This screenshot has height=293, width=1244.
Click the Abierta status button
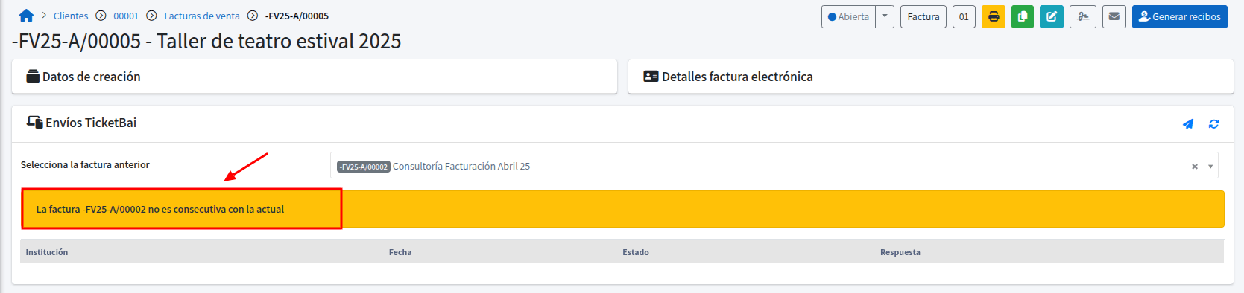[849, 16]
